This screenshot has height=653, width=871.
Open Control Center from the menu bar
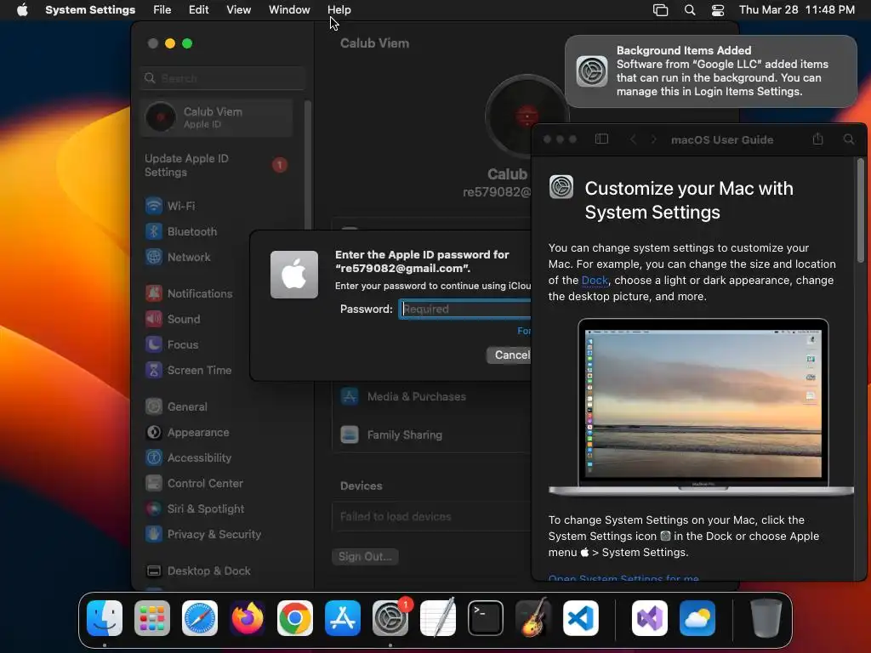(718, 9)
